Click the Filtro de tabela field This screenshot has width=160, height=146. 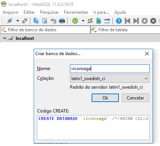point(125,30)
